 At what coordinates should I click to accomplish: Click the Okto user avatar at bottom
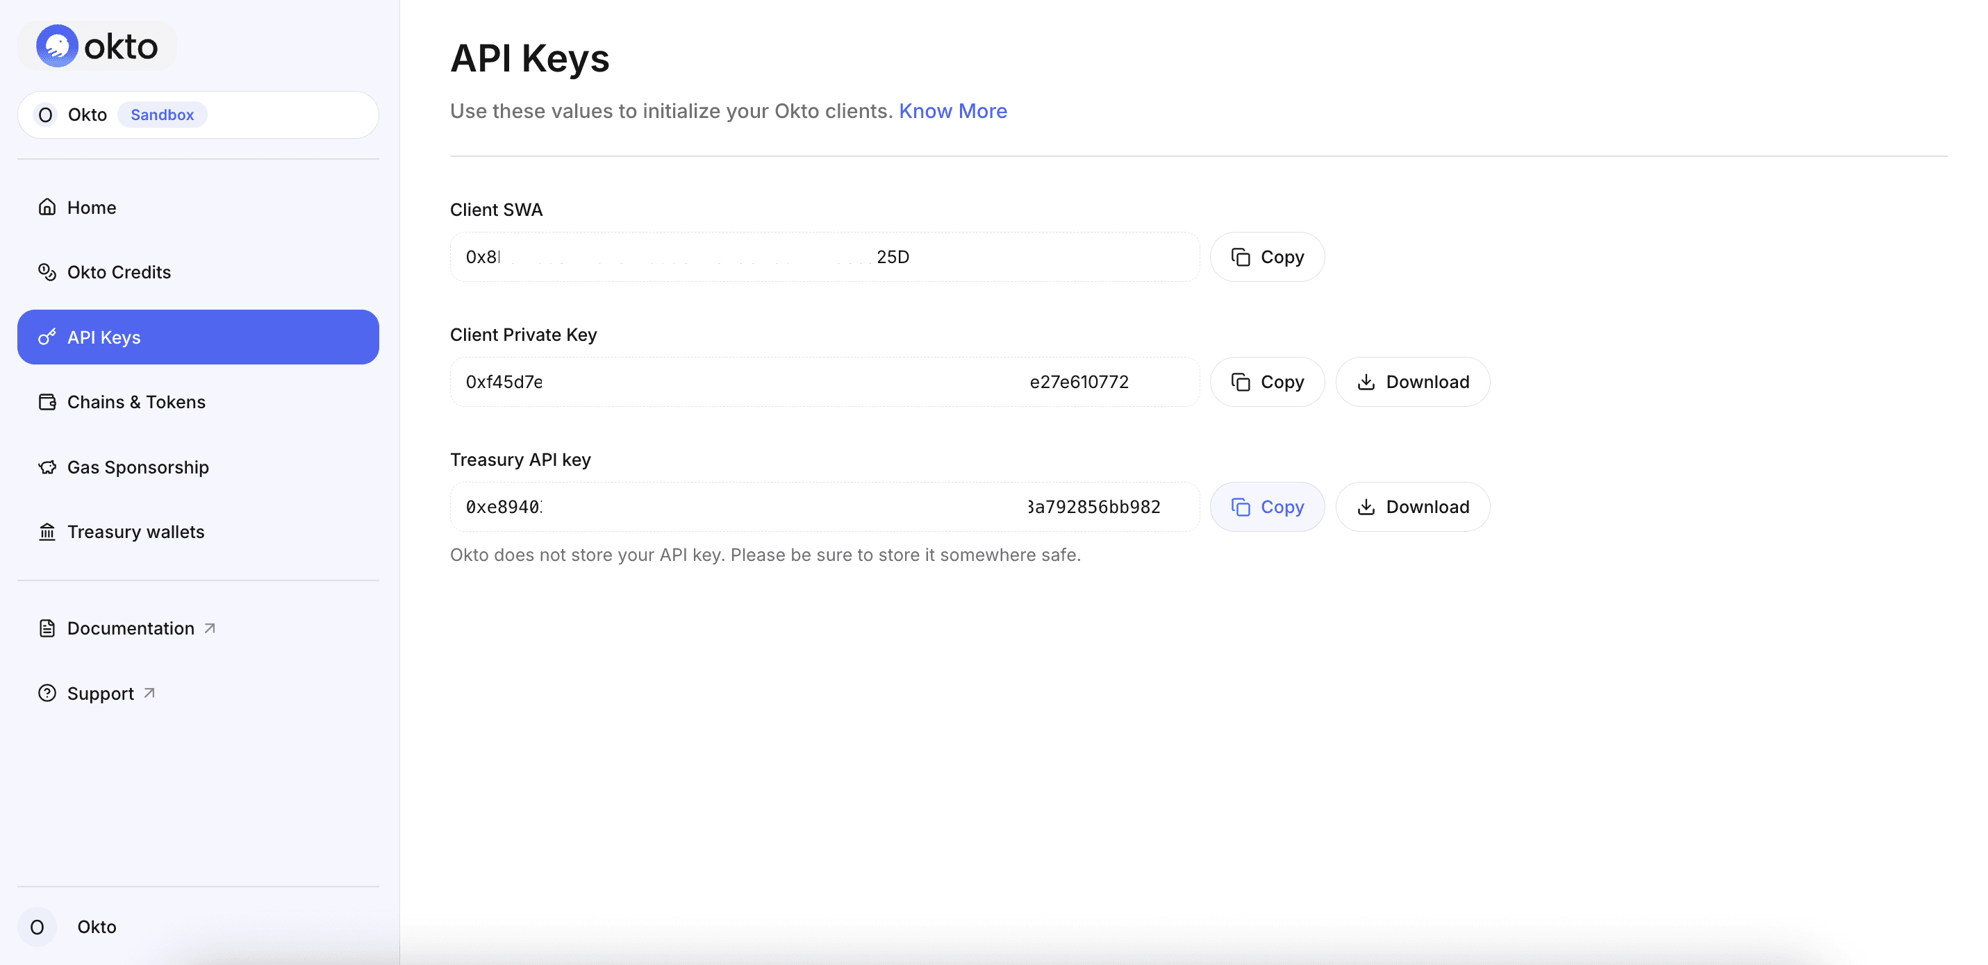[37, 928]
